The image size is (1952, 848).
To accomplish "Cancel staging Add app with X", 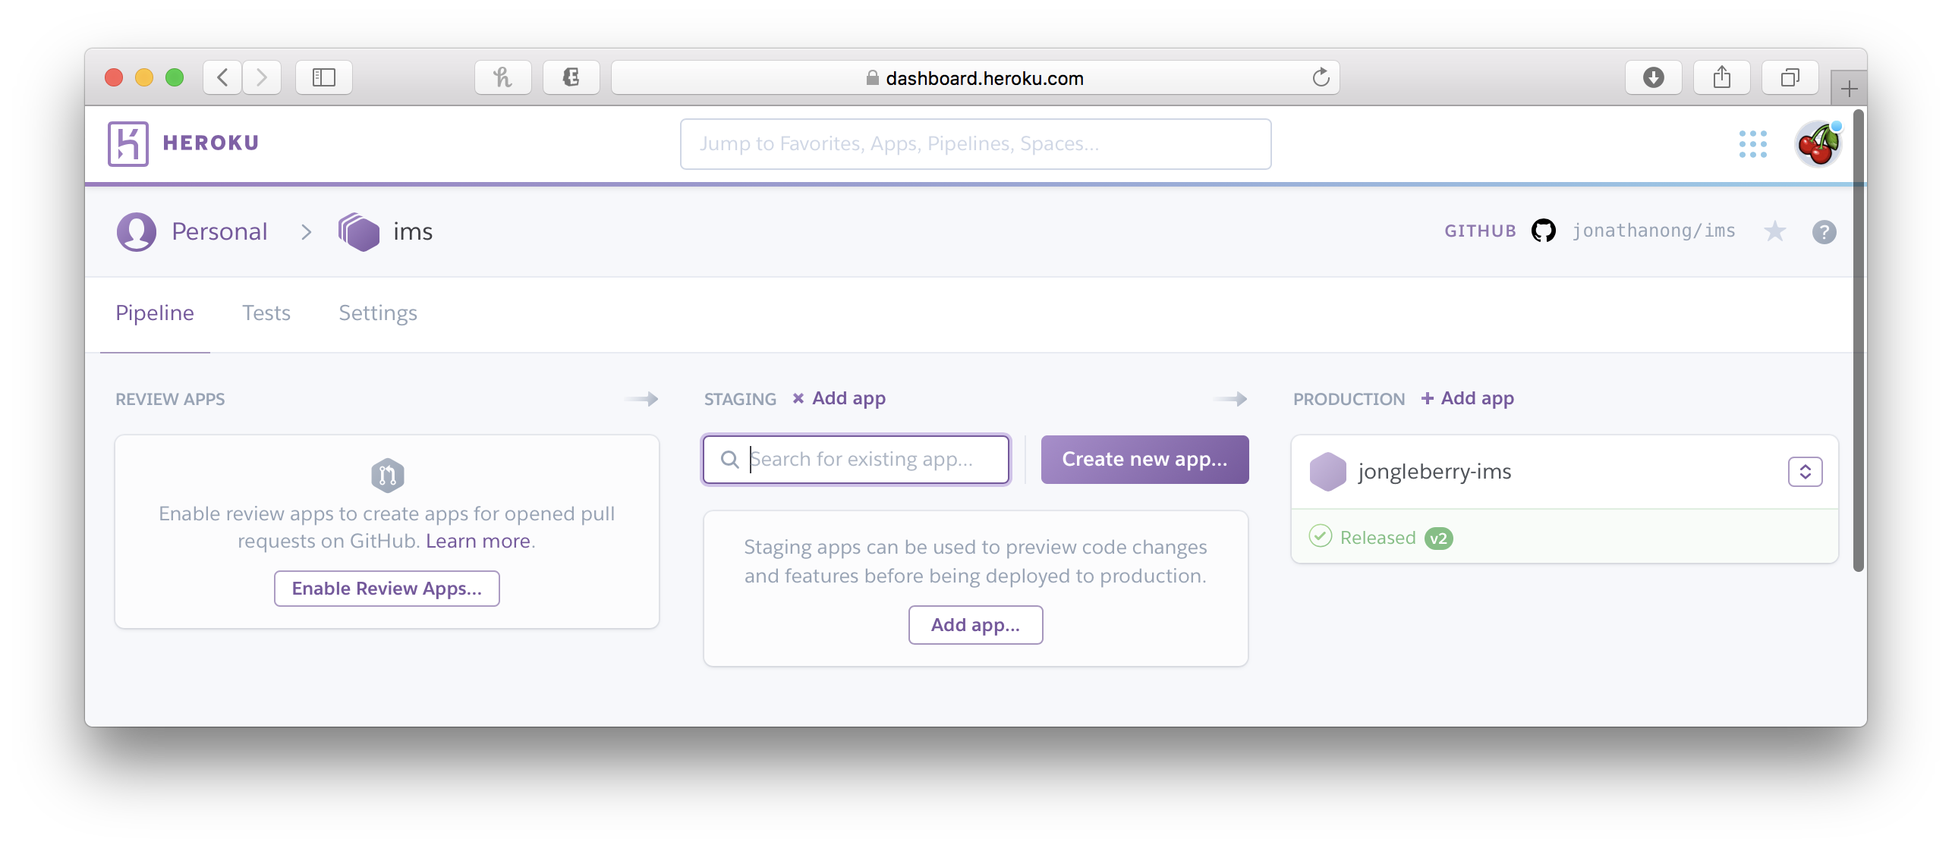I will pyautogui.click(x=798, y=398).
